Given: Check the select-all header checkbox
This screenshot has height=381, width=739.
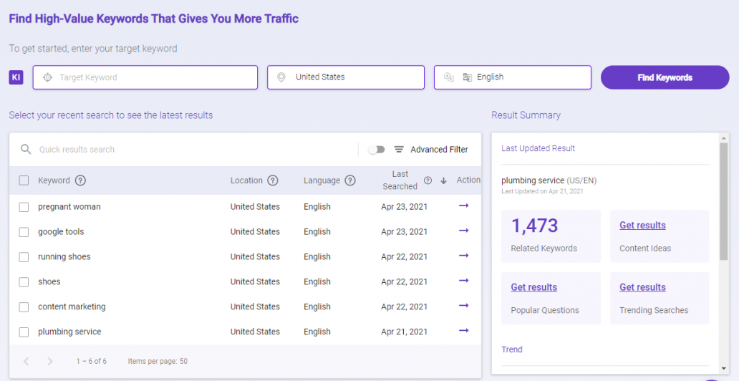Looking at the screenshot, I should pos(24,180).
